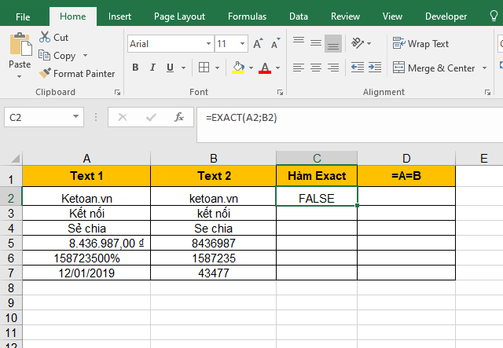Center align text horizontally
Screen dimensions: 503x348
(x=315, y=68)
